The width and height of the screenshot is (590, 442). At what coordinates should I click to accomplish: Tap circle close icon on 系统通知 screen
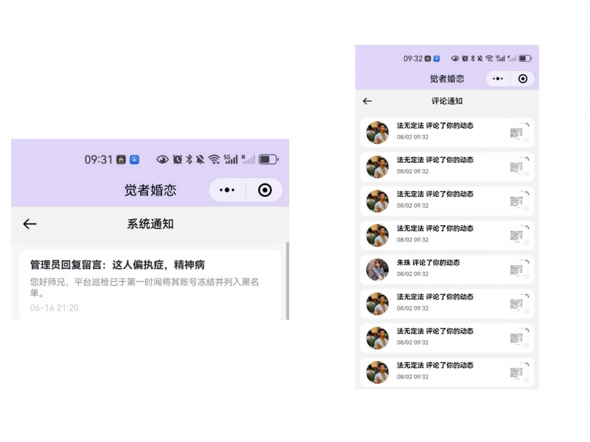265,190
